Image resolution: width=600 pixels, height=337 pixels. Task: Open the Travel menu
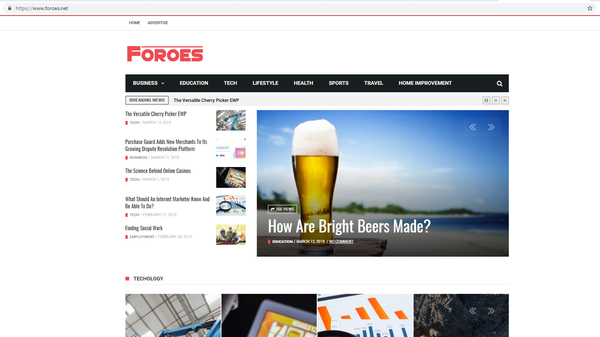374,83
